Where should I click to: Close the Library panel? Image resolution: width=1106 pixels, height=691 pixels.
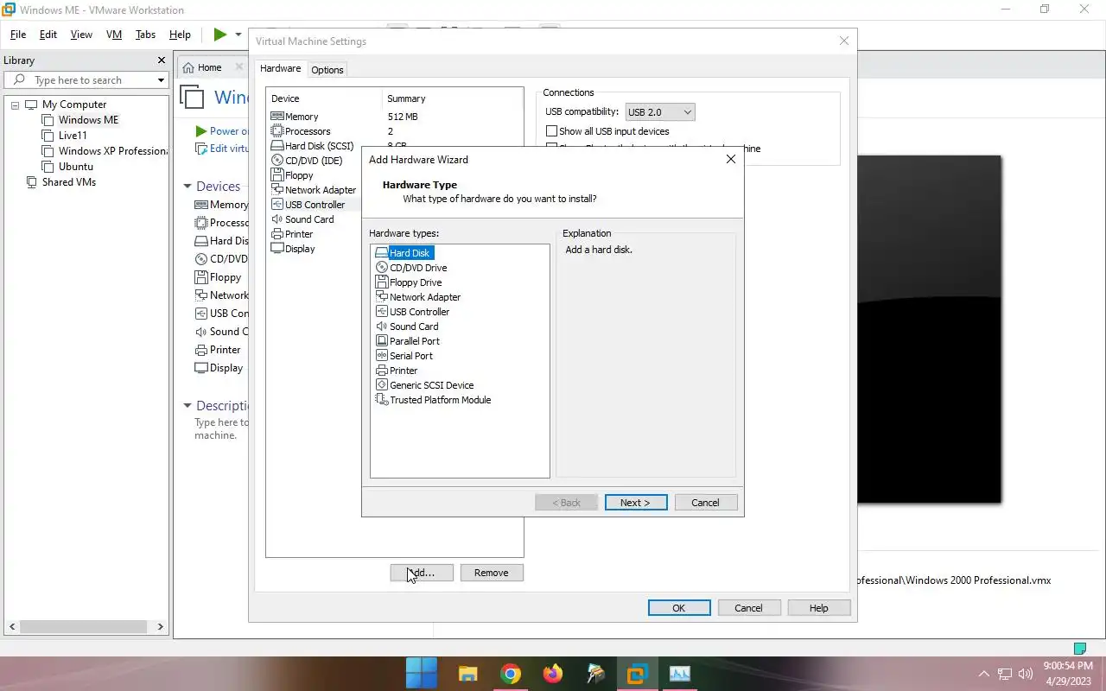pos(161,60)
